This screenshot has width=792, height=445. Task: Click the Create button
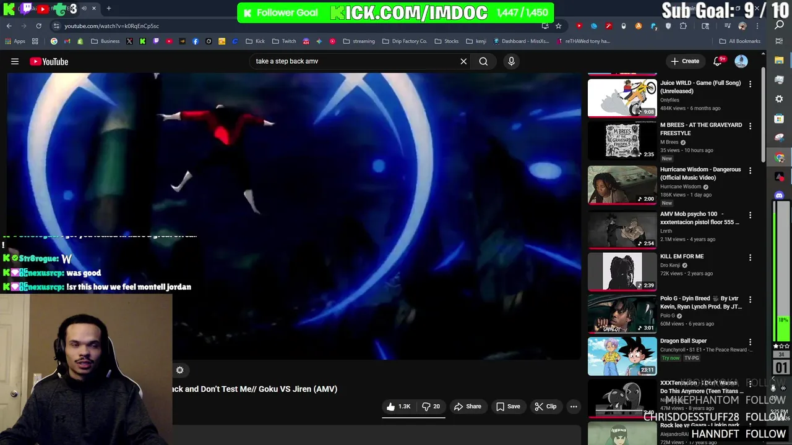pos(684,61)
